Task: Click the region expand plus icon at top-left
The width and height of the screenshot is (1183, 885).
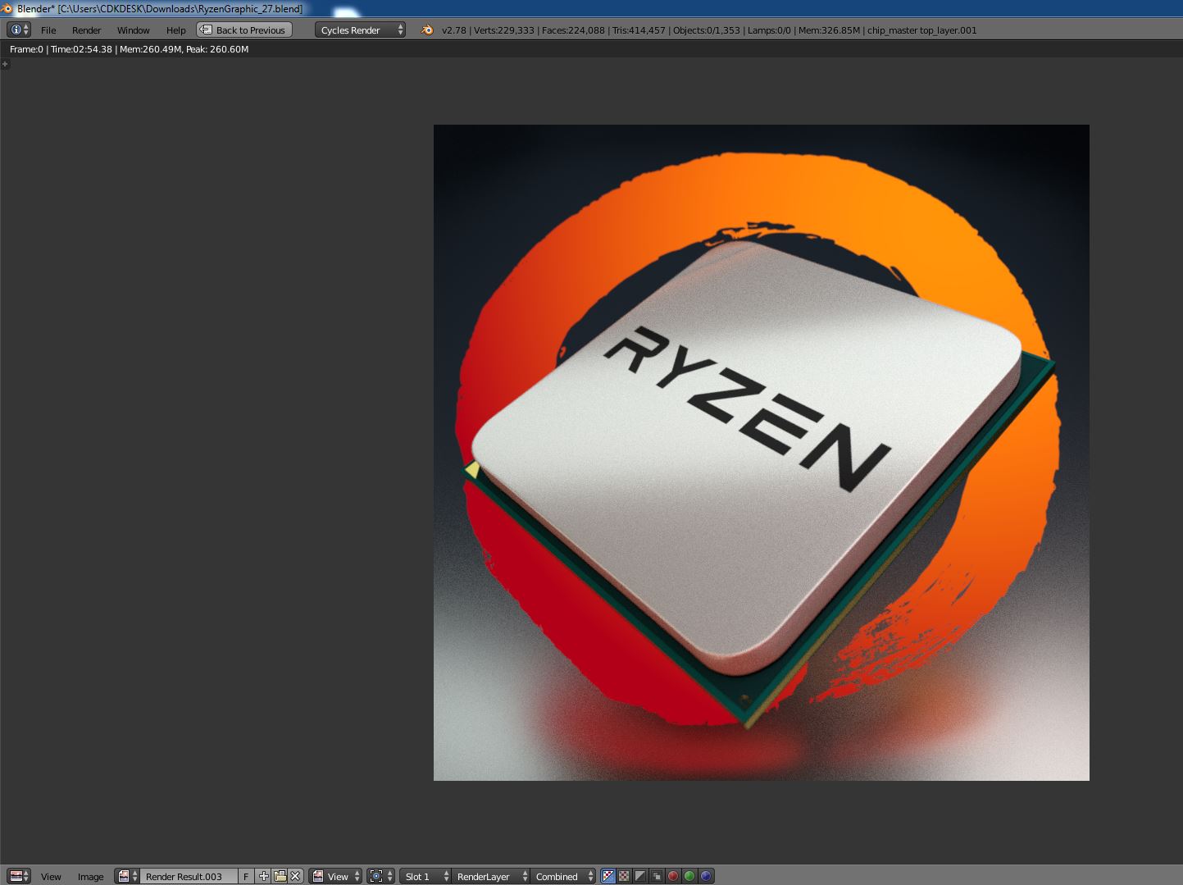Action: 5,63
